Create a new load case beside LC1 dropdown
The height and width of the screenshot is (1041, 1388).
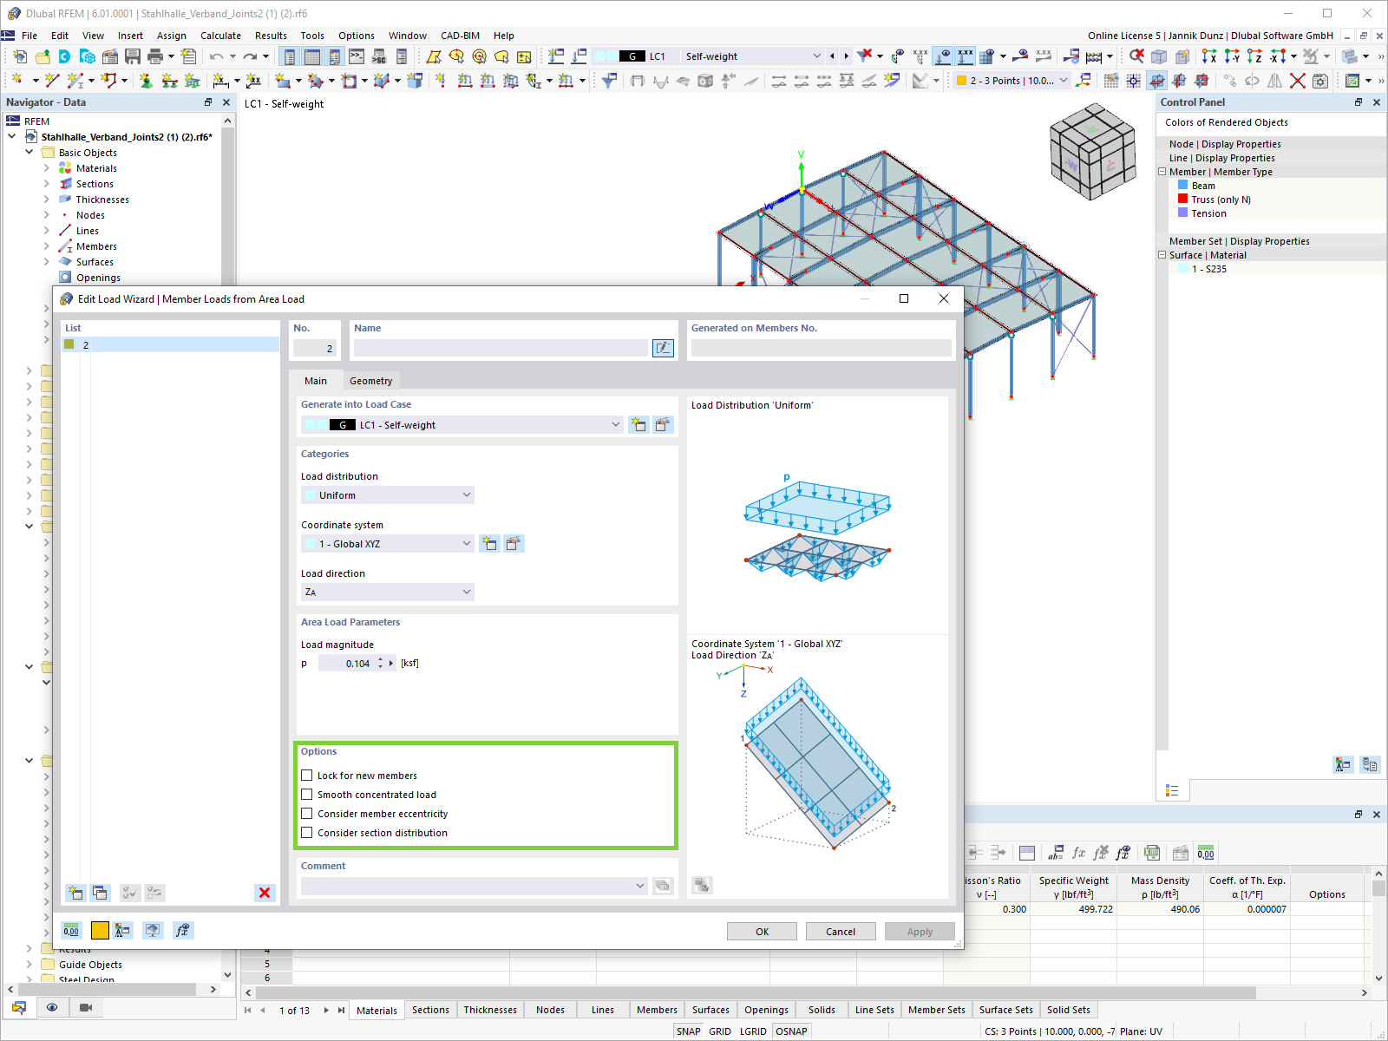point(638,424)
